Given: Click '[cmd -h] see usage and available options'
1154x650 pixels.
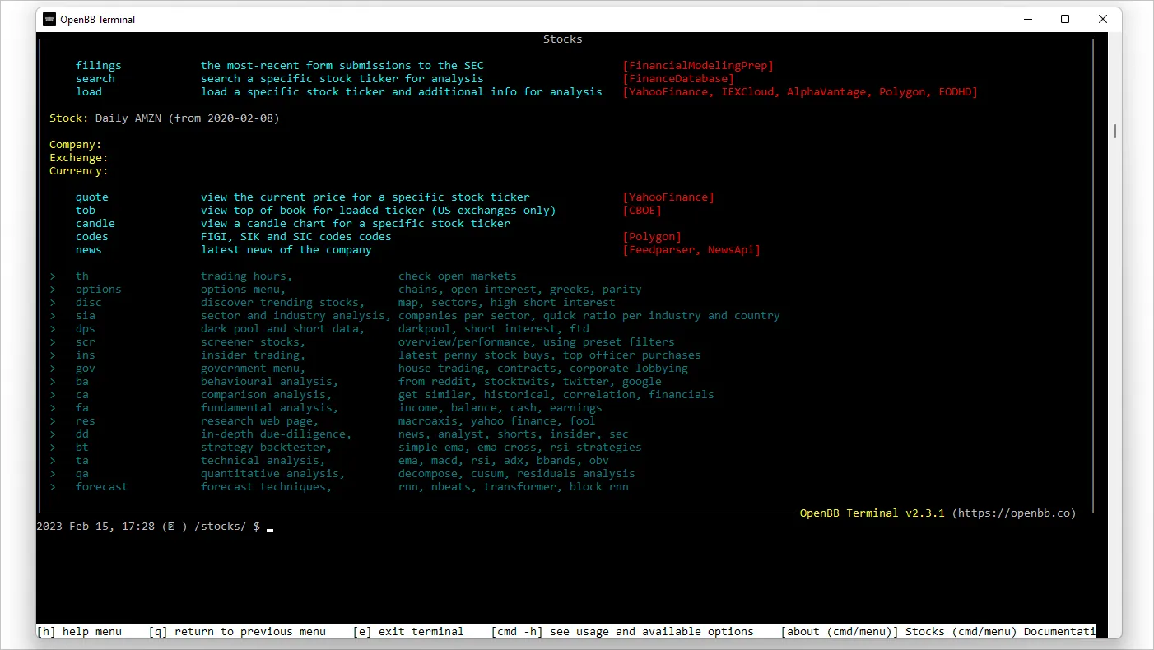Looking at the screenshot, I should coord(622,632).
